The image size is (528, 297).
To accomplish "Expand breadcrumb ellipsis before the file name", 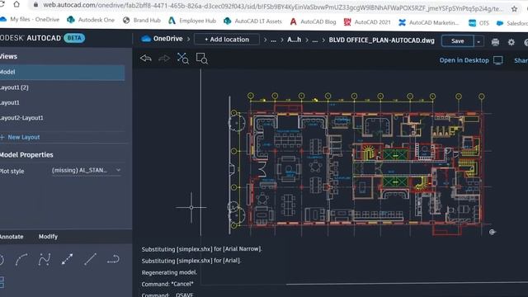I will [314, 40].
